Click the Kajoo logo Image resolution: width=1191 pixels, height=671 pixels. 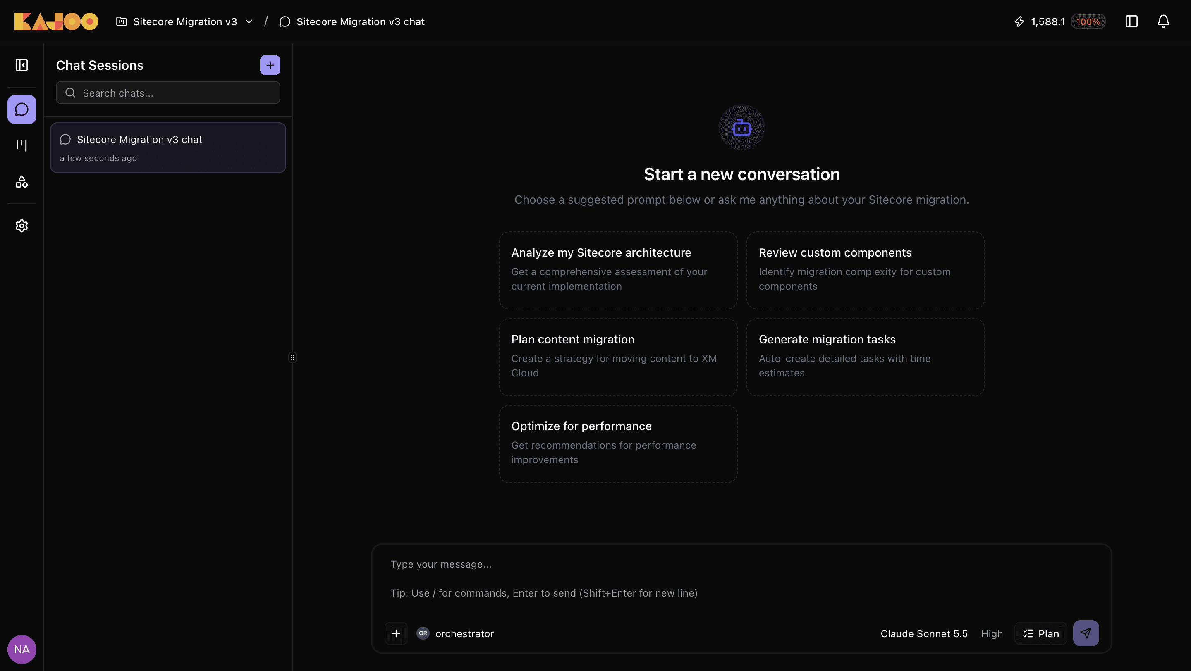[56, 21]
